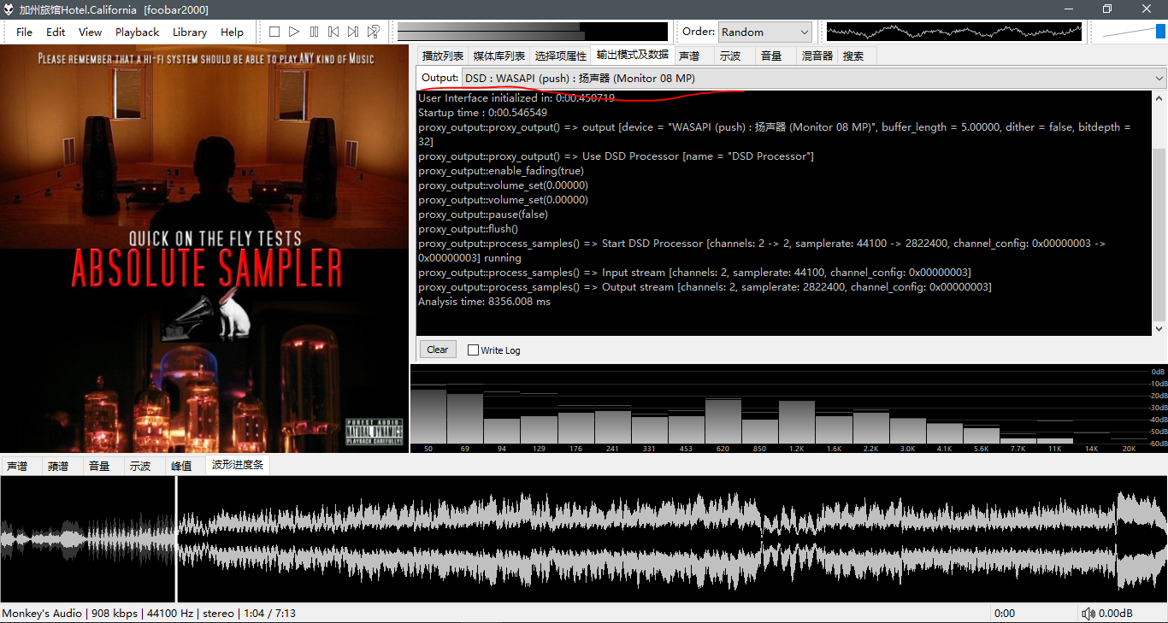Click the Absolute Sampler album art
The image size is (1168, 623).
[204, 248]
